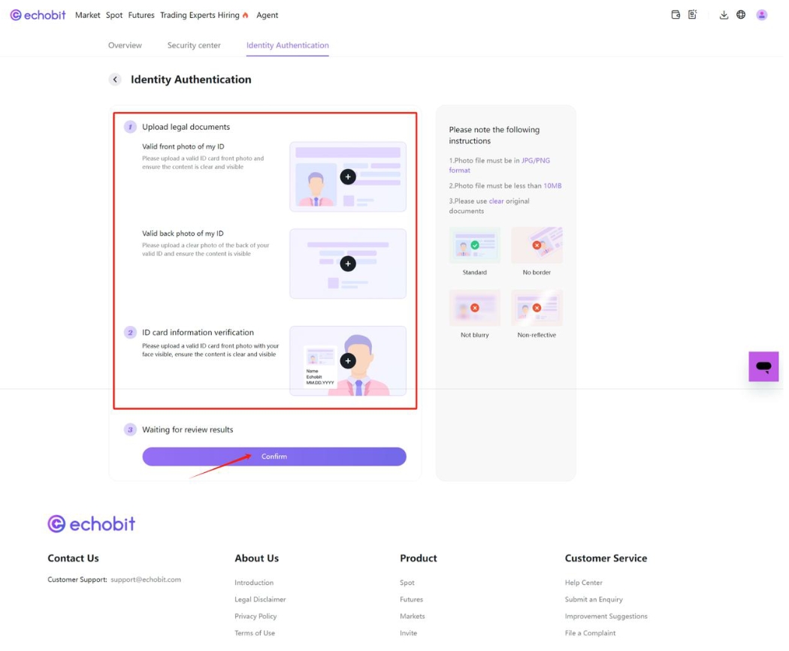Image resolution: width=789 pixels, height=651 pixels.
Task: Open the user profile avatar
Action: coord(762,14)
